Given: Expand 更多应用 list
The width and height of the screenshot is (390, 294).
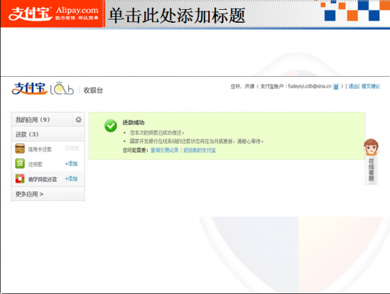Looking at the screenshot, I should (29, 194).
